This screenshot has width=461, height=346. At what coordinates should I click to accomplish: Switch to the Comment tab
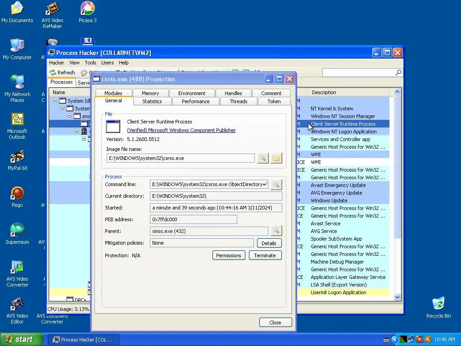(271, 93)
